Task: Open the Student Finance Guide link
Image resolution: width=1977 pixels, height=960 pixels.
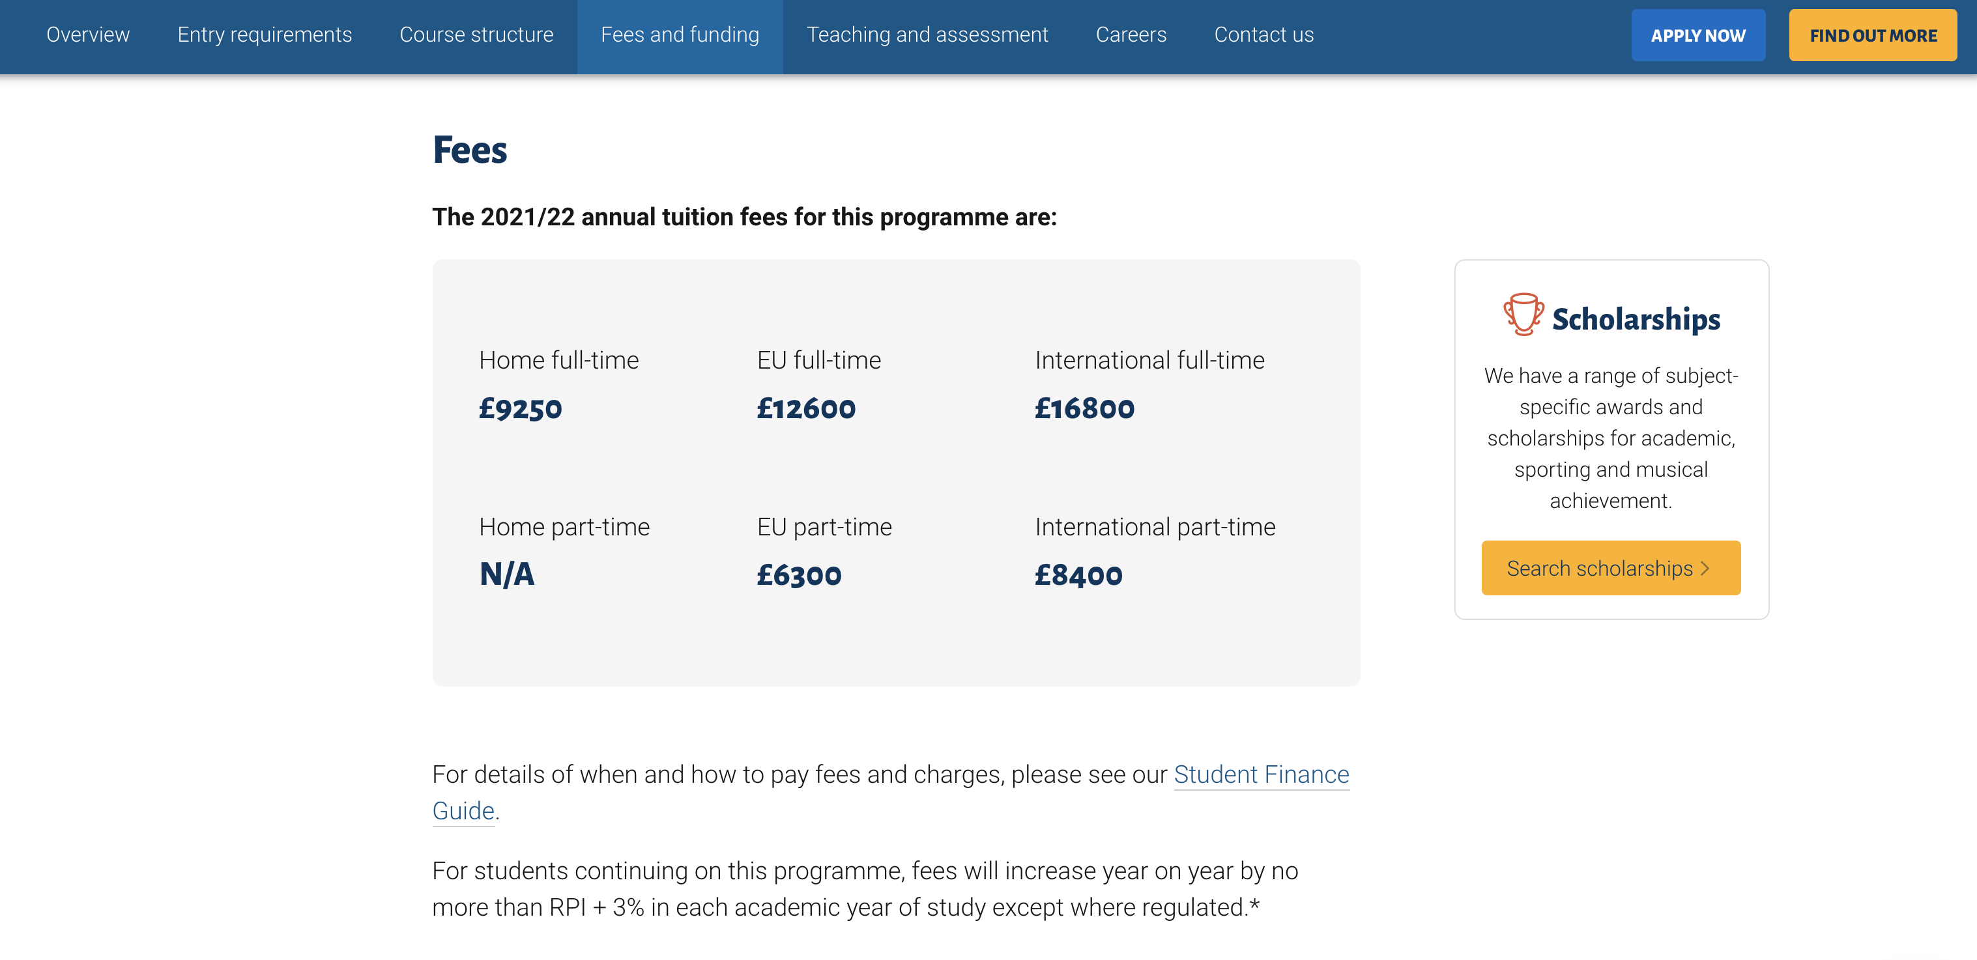Action: pos(1260,774)
